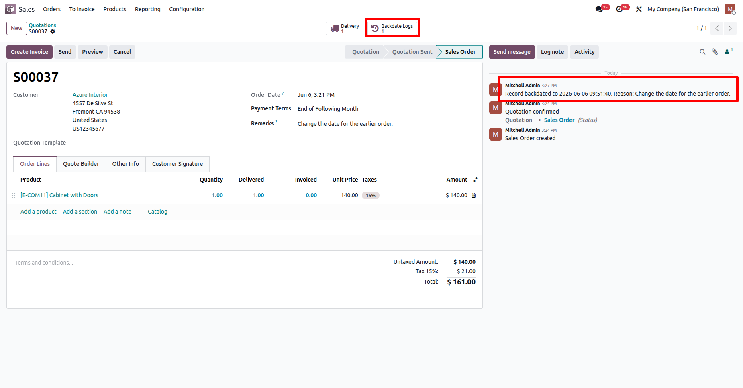
Task: Create a New quotation
Action: click(x=16, y=28)
